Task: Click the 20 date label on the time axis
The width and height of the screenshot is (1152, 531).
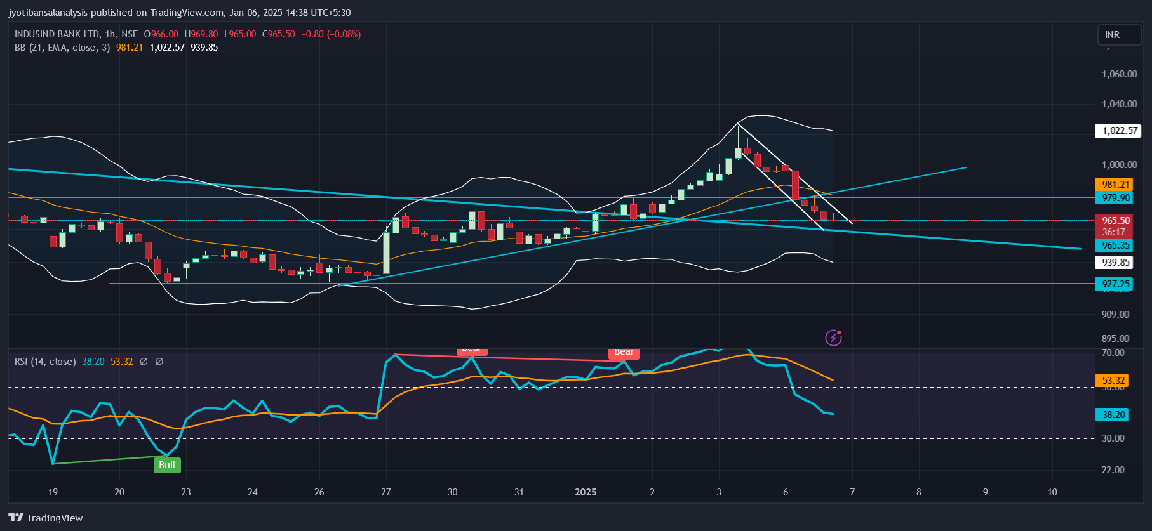Action: [x=119, y=492]
